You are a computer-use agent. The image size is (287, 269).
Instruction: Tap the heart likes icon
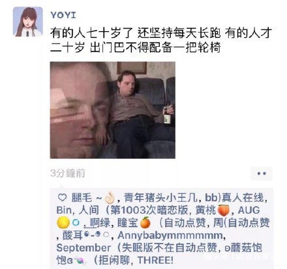pos(63,197)
